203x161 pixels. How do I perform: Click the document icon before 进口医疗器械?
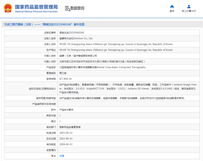tap(6, 24)
